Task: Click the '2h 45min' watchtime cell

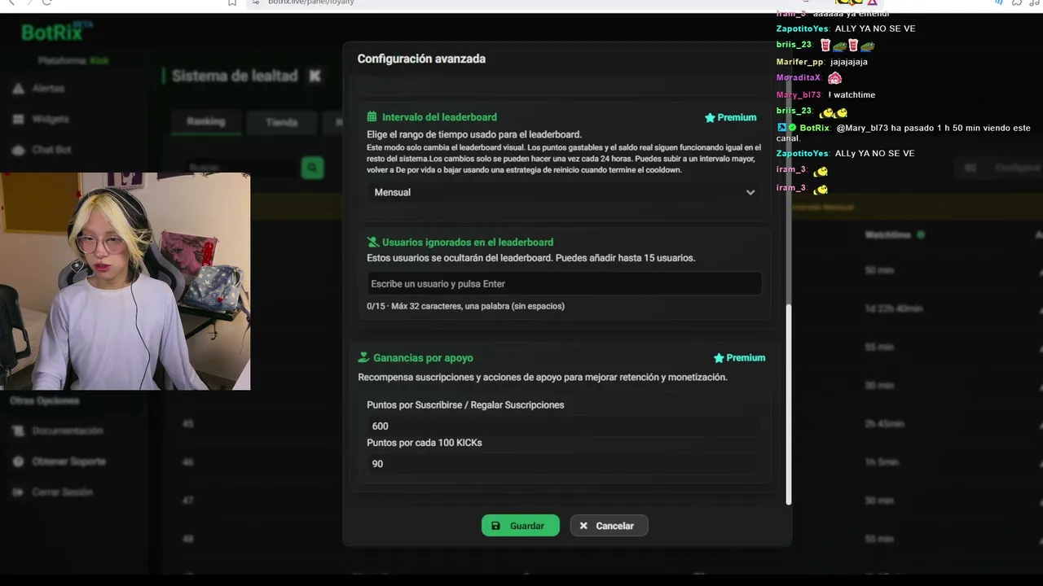Action: [x=884, y=424]
